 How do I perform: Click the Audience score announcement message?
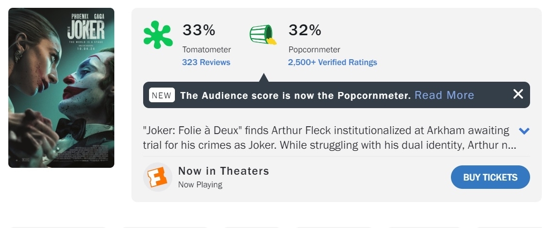pyautogui.click(x=295, y=95)
